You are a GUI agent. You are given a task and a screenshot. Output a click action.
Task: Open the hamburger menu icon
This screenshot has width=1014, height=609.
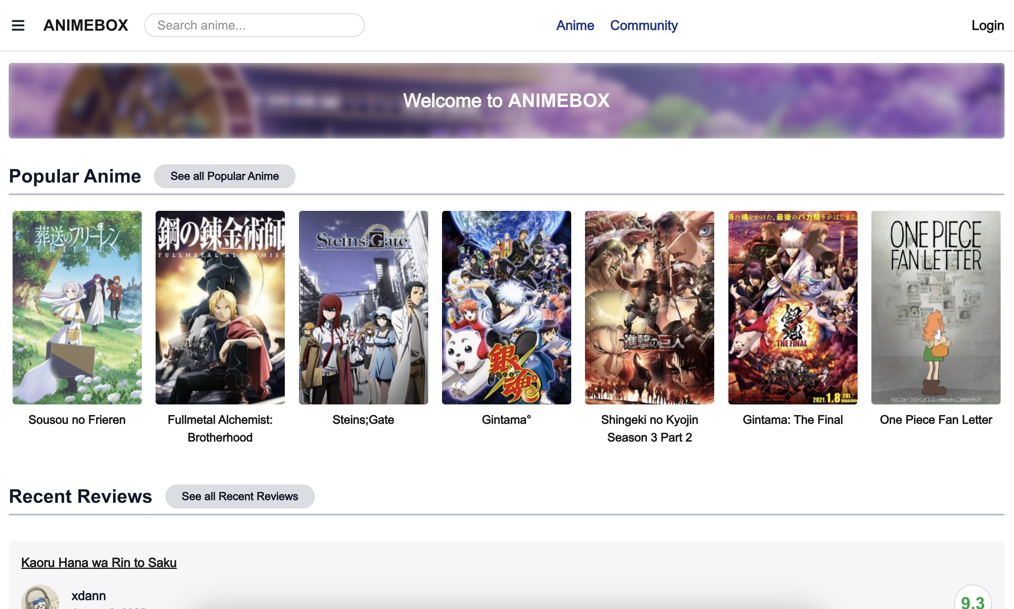click(18, 26)
